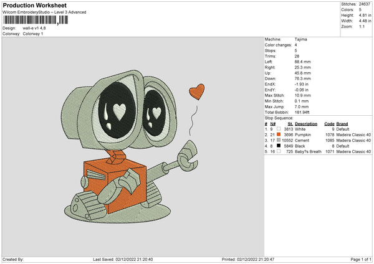Screen dimensions: 374x264
Task: Click the Zoom value 1:1
Action: (362, 26)
